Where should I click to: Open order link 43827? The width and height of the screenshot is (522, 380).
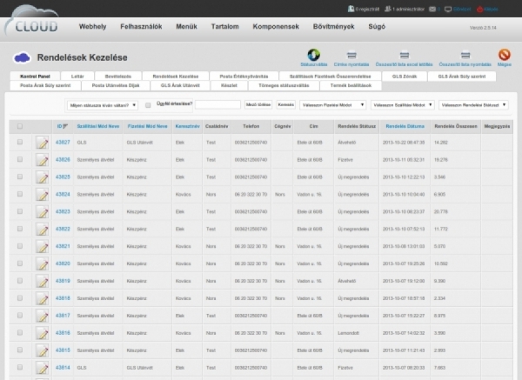[63, 143]
